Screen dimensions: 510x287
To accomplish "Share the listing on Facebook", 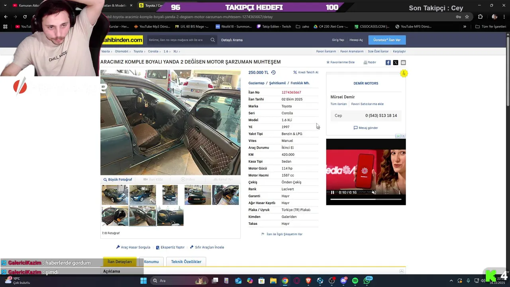I will pyautogui.click(x=388, y=63).
